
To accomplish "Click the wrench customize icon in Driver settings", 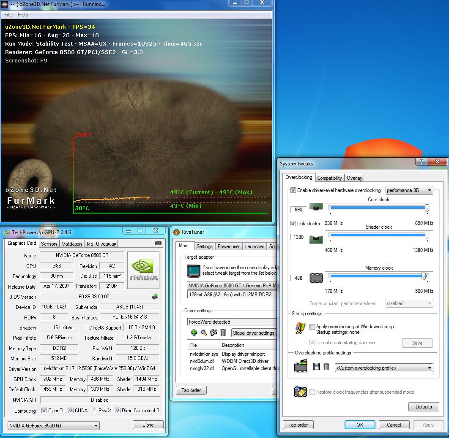I will point(214,333).
